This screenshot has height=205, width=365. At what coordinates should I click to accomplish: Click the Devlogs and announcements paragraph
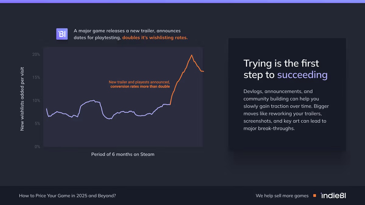[x=286, y=110]
